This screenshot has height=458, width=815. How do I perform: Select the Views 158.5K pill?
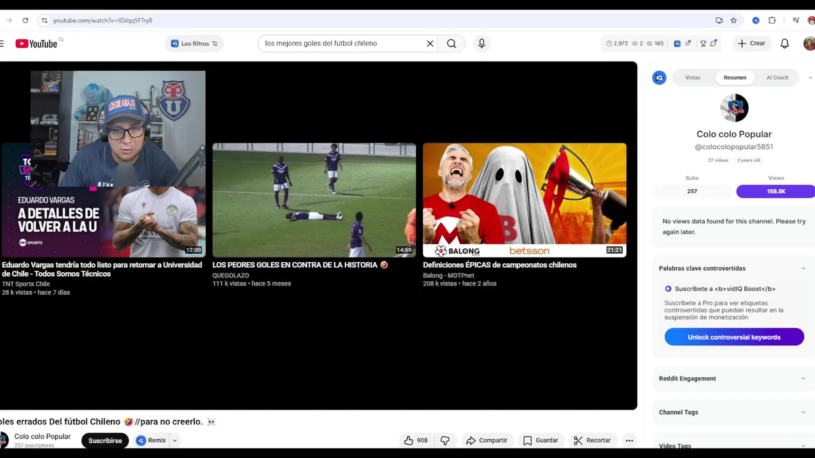[x=776, y=191]
